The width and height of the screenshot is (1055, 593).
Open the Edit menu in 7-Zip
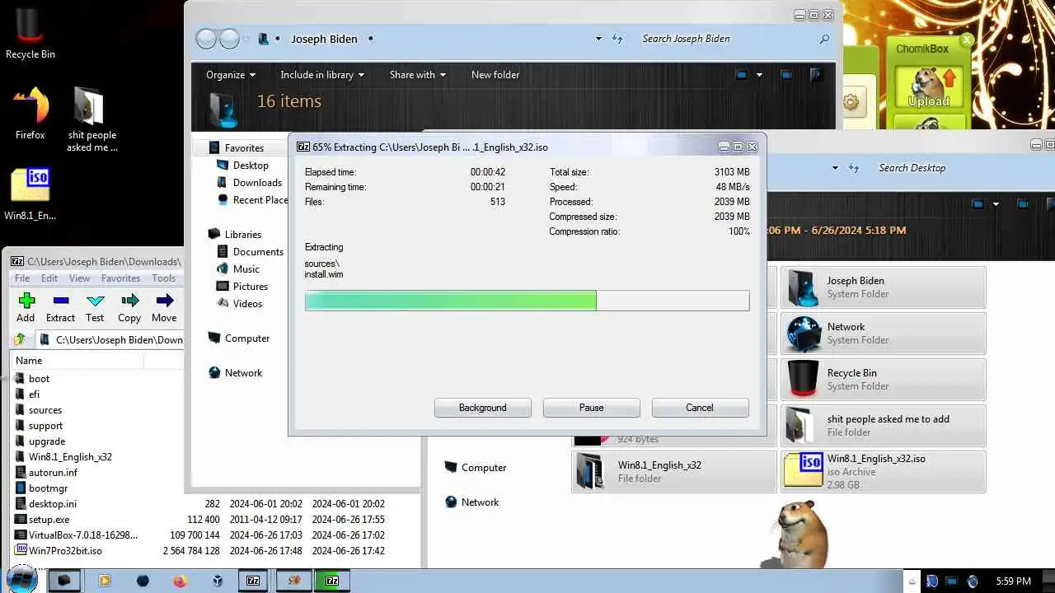[49, 278]
